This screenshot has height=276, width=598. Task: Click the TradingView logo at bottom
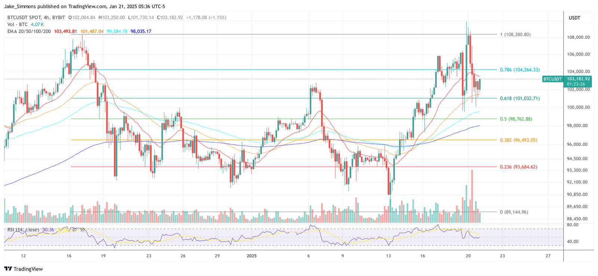pos(23,269)
